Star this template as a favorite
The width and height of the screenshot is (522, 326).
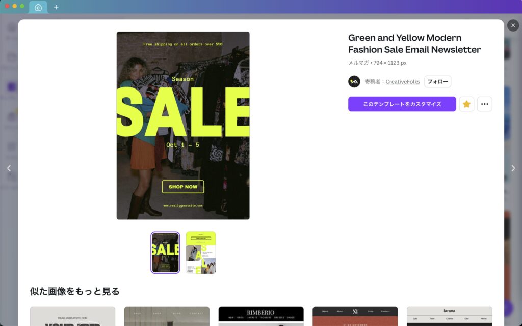[x=466, y=104]
